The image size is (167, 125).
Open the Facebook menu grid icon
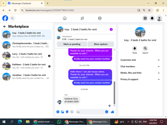(x=145, y=18)
